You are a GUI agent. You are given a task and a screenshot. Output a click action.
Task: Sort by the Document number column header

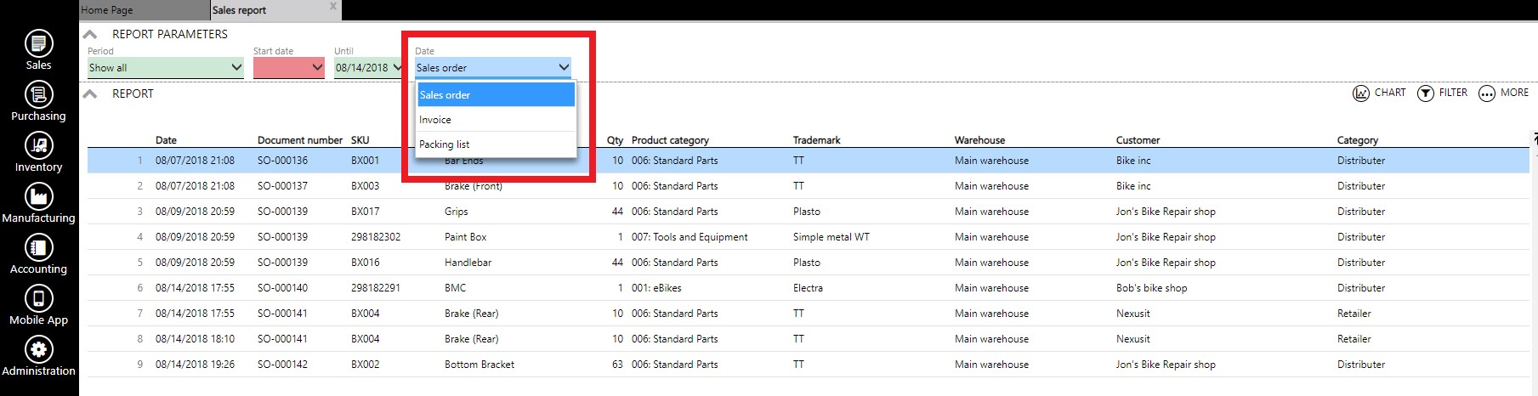[300, 140]
